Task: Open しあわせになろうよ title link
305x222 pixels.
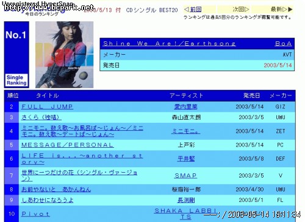Action: [48, 200]
